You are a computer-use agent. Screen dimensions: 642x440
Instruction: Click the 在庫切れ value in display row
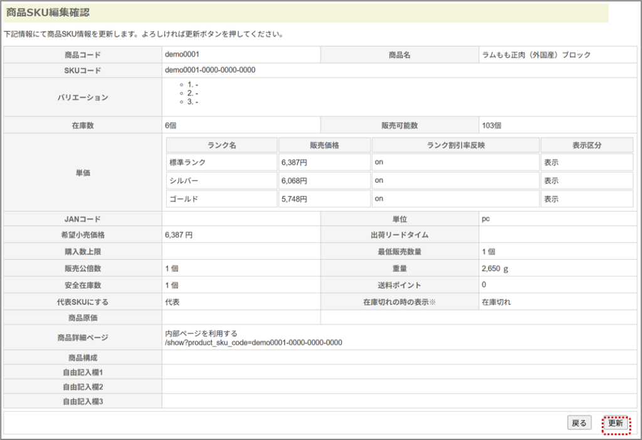tap(496, 302)
